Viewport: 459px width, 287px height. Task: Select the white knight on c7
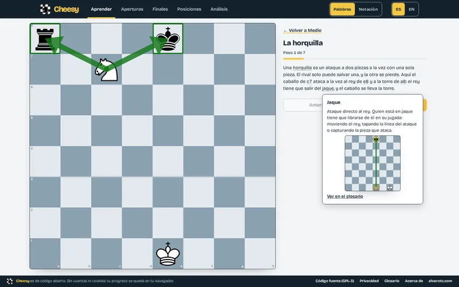[x=107, y=69]
